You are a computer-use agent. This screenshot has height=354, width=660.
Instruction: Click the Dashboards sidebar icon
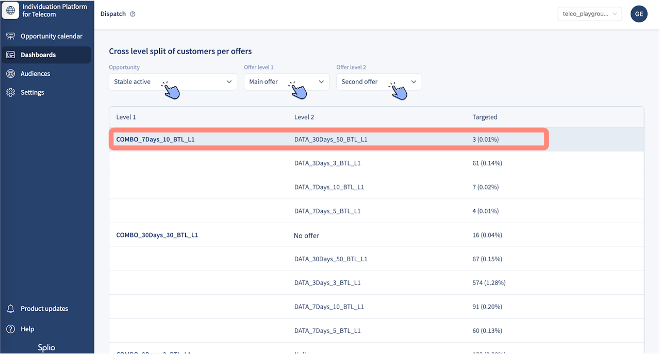(x=10, y=55)
